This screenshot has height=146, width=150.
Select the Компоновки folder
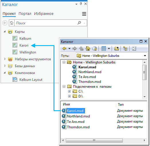(x=25, y=73)
